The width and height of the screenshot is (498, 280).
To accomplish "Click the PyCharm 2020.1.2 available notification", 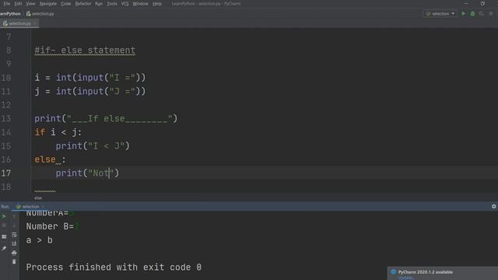I will [426, 272].
